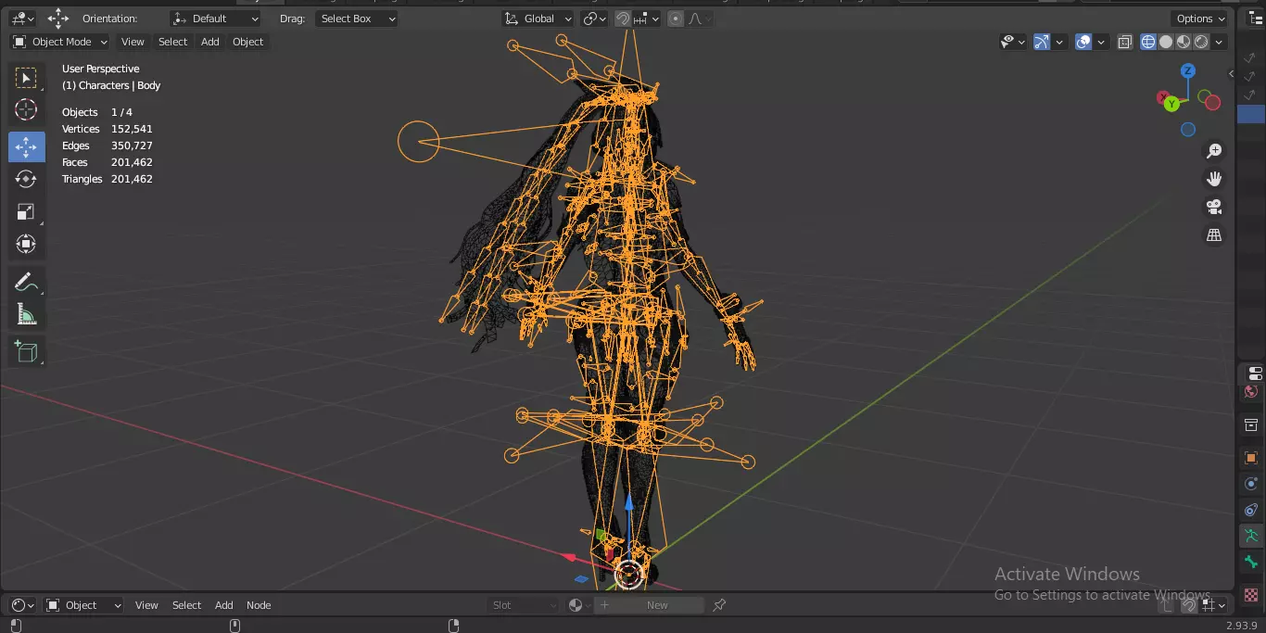Viewport: 1266px width, 633px height.
Task: Toggle Show Gizmo button
Action: (x=1042, y=42)
